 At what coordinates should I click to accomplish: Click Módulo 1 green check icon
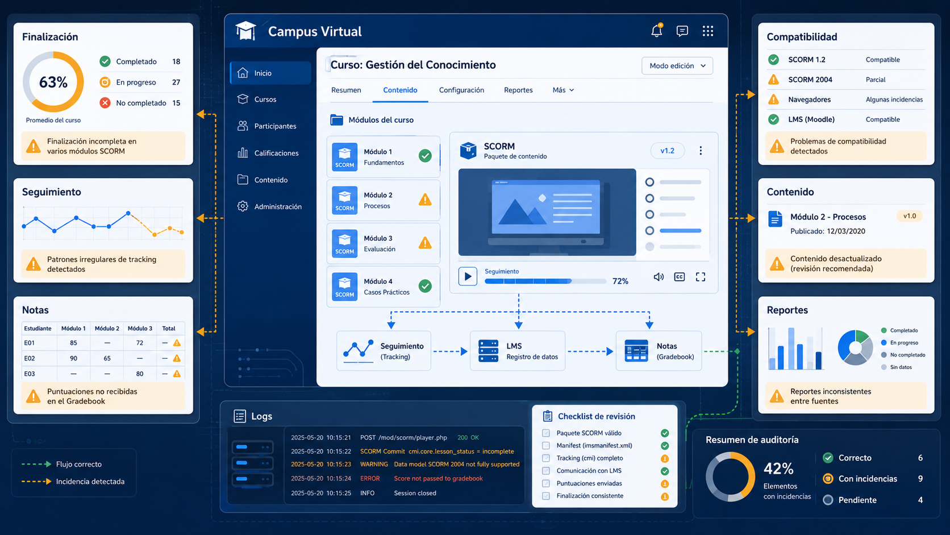click(425, 156)
